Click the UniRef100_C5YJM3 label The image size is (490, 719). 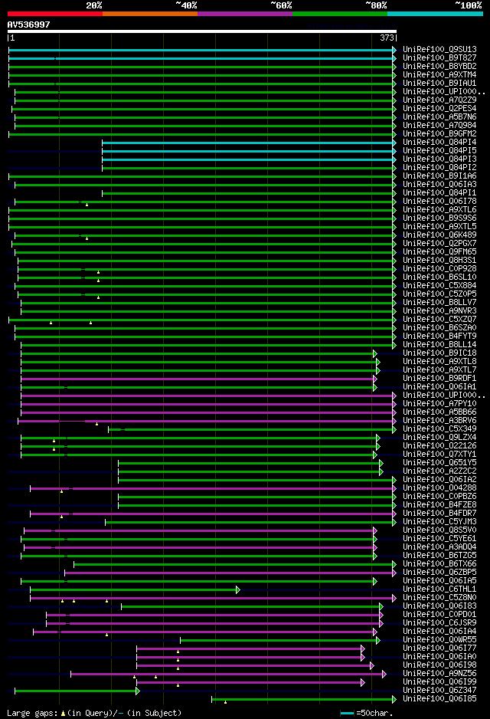(x=439, y=522)
